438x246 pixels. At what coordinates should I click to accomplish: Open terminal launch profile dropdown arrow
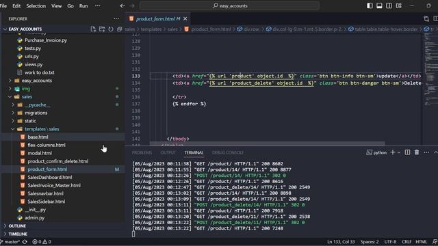tap(399, 152)
